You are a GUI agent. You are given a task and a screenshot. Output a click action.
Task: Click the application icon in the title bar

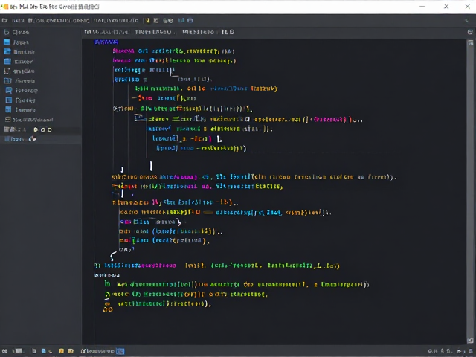(5, 7)
